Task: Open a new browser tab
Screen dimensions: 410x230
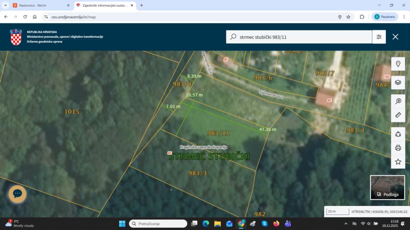Action: (x=141, y=5)
